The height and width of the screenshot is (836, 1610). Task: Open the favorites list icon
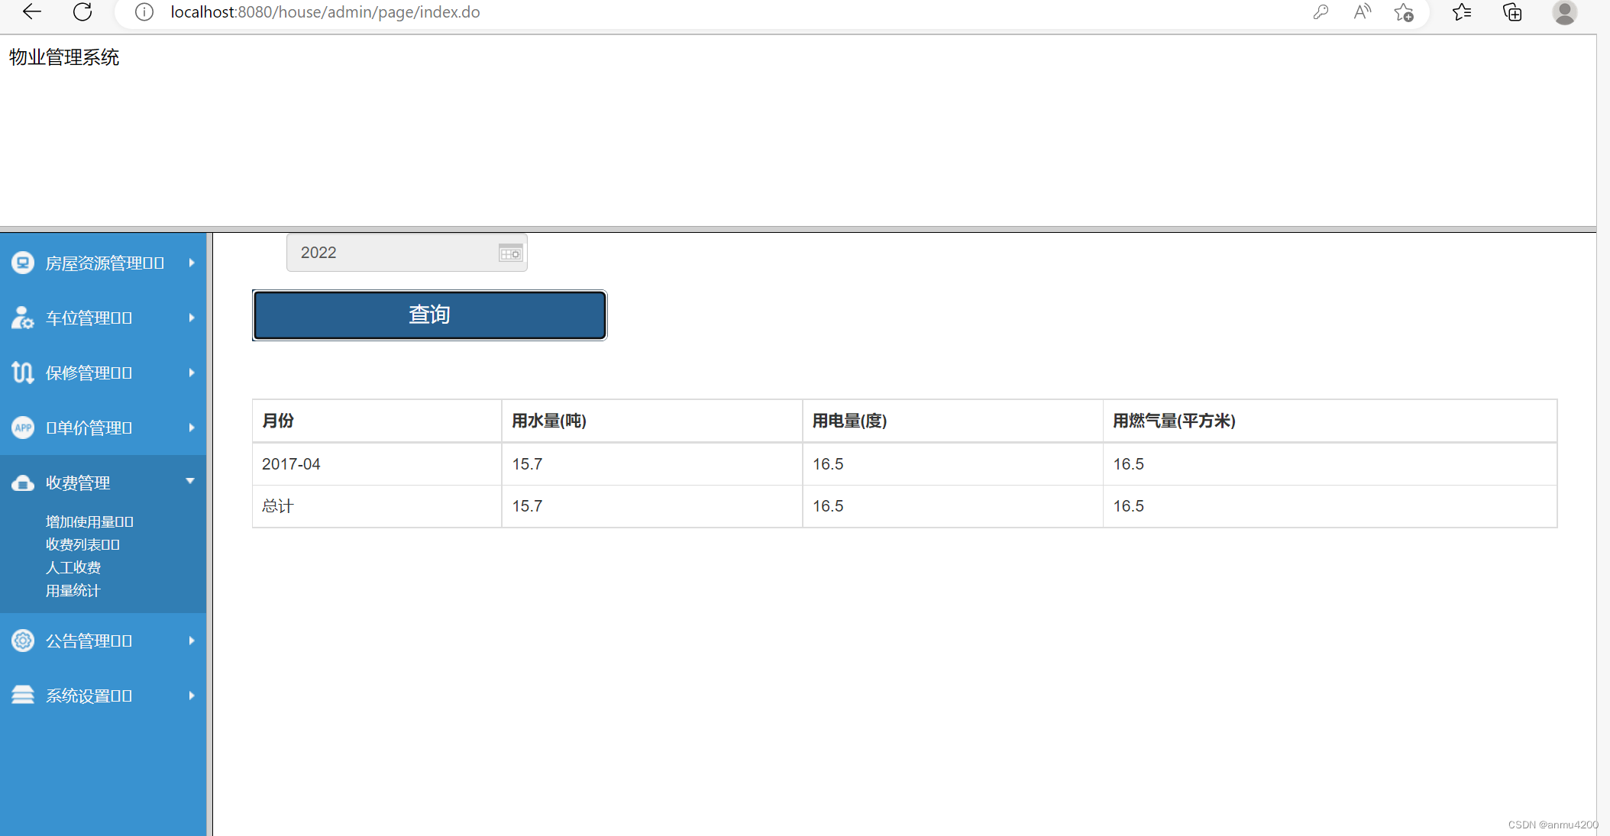pos(1462,12)
